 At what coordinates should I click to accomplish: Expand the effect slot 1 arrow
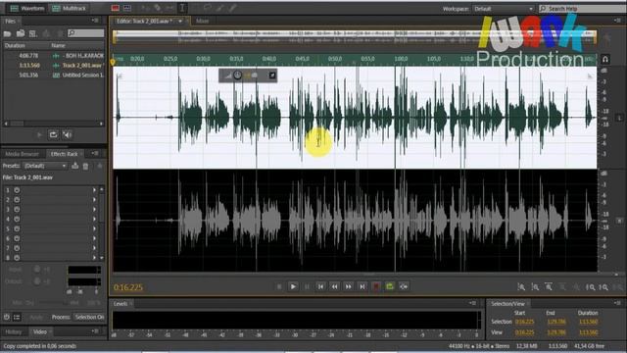pyautogui.click(x=95, y=190)
